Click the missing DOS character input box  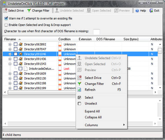tap(96, 32)
